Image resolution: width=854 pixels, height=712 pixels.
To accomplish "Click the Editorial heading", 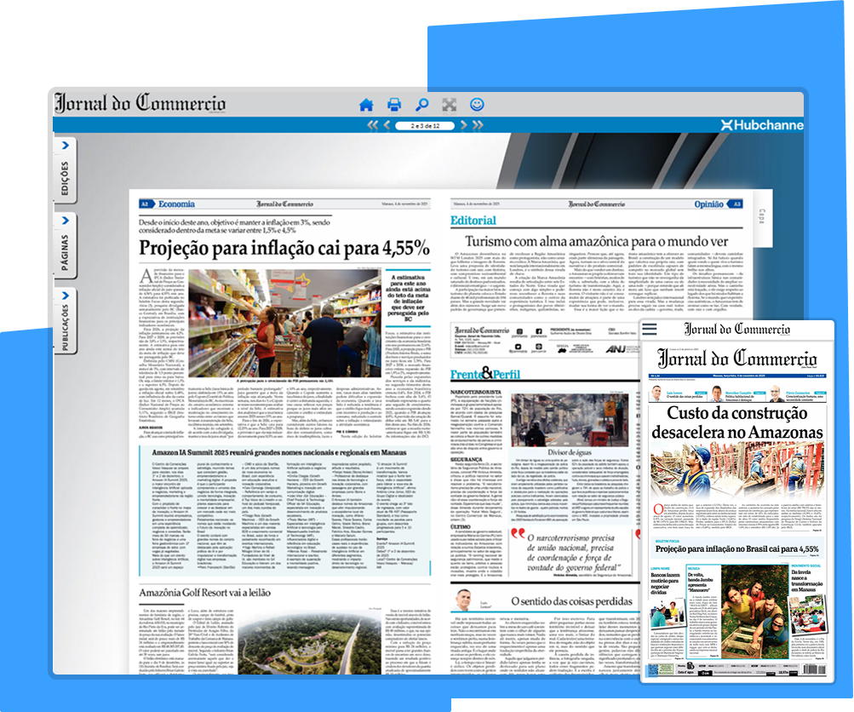I will click(x=473, y=221).
